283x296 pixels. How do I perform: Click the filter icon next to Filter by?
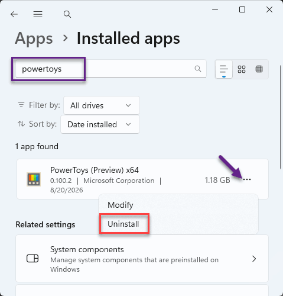tap(21, 105)
